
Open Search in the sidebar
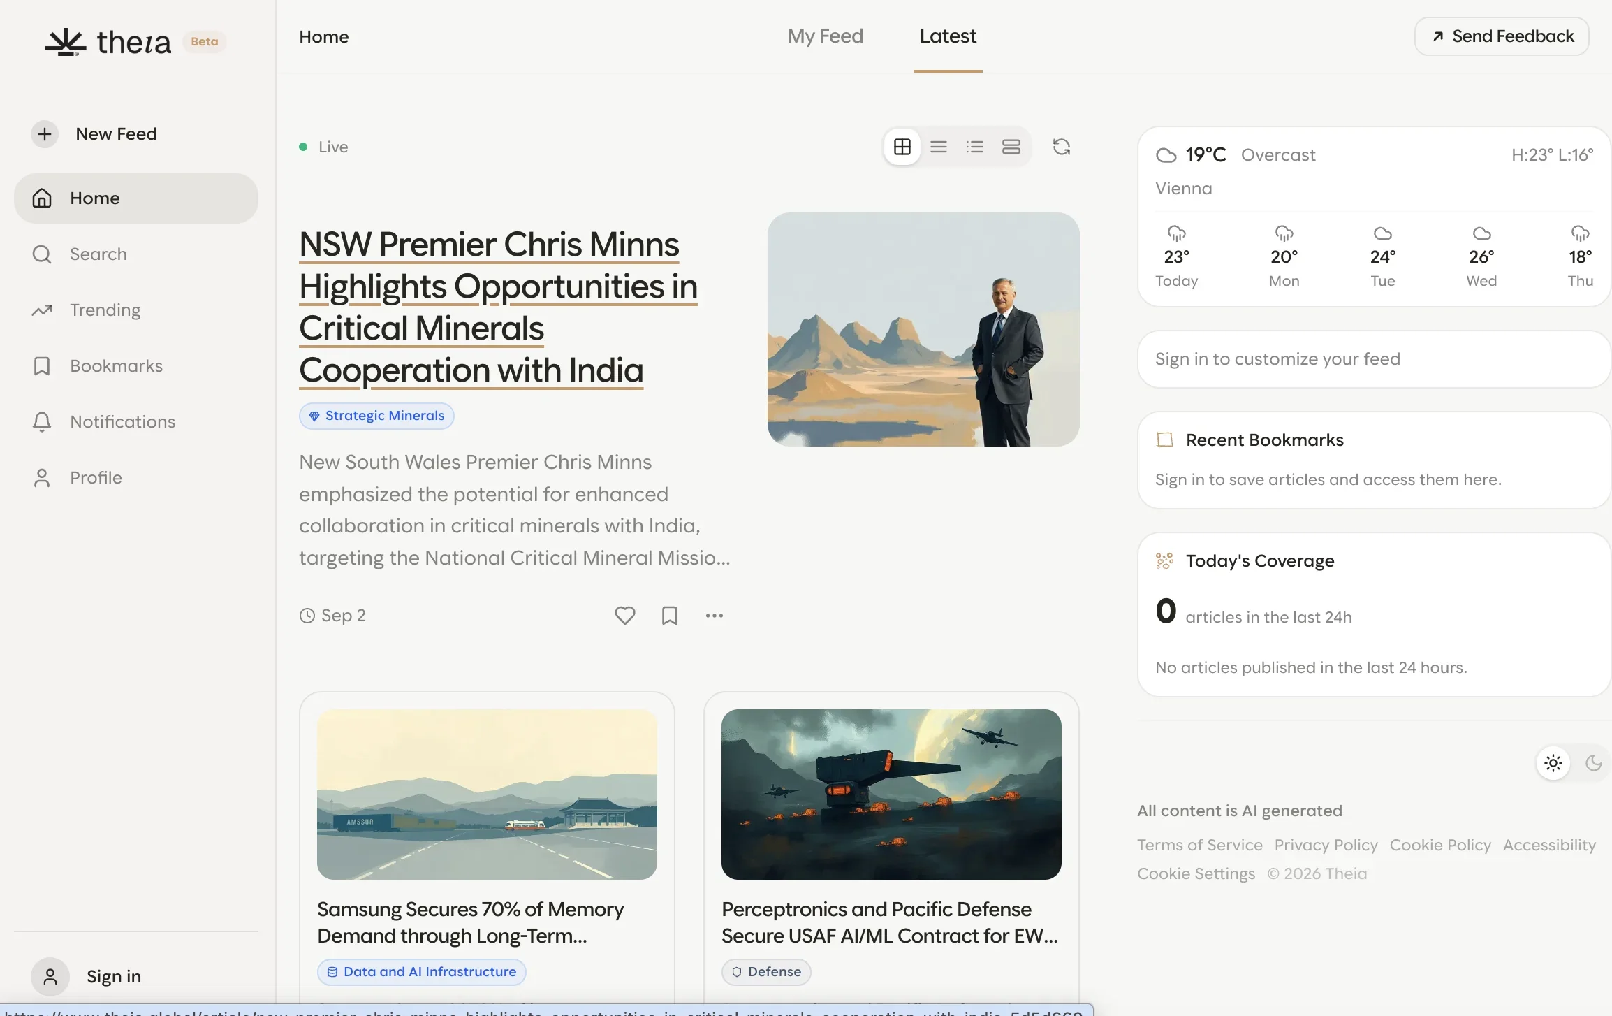(x=136, y=254)
